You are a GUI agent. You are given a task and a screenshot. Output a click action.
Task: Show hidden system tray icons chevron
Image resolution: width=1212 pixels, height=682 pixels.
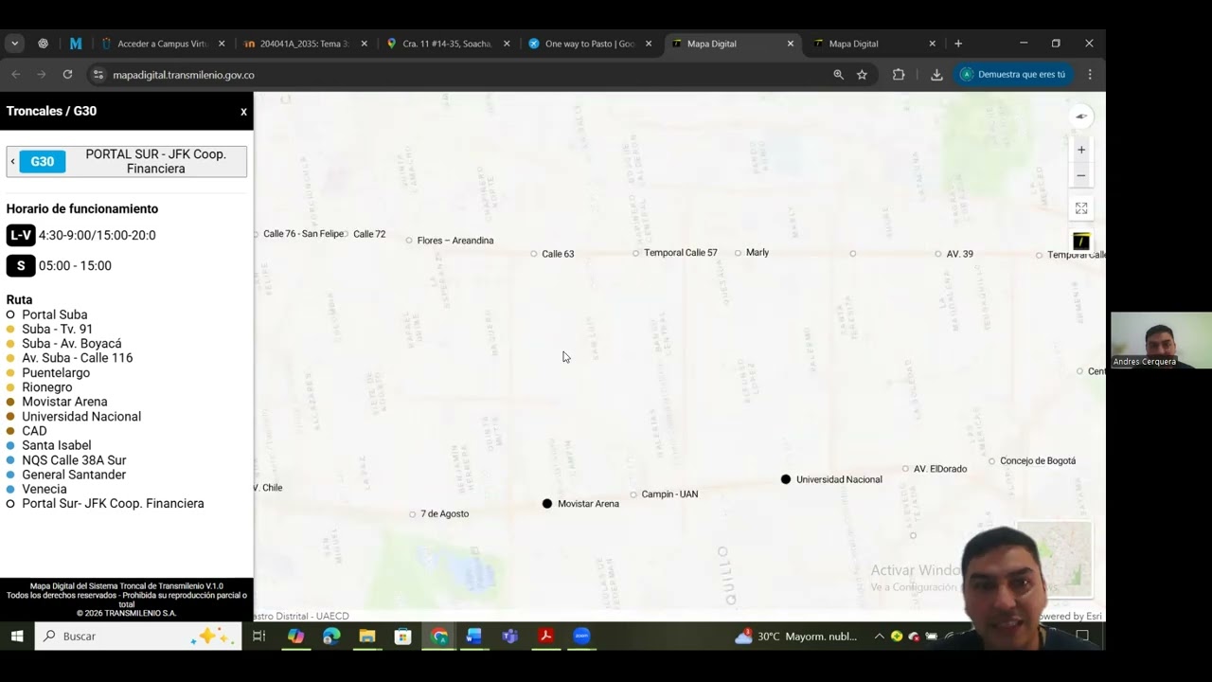pos(879,637)
